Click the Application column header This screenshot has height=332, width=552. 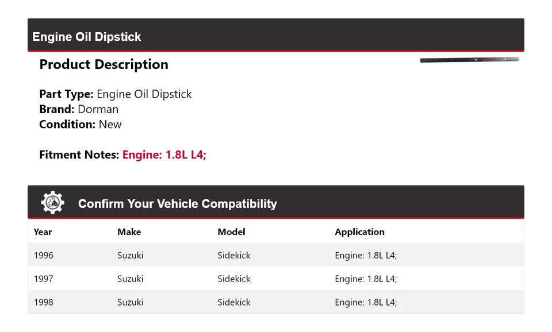359,232
